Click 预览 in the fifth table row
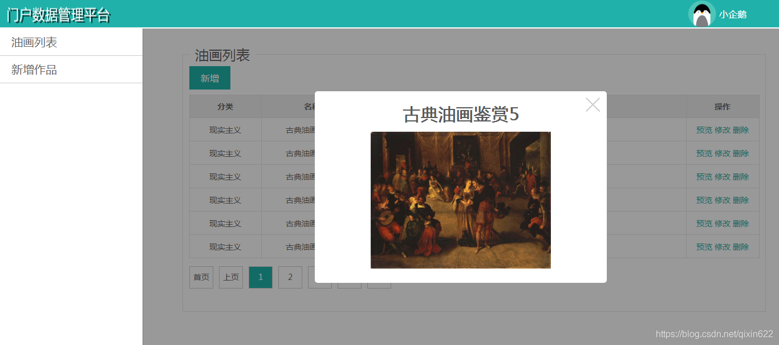This screenshot has height=345, width=779. tap(704, 224)
